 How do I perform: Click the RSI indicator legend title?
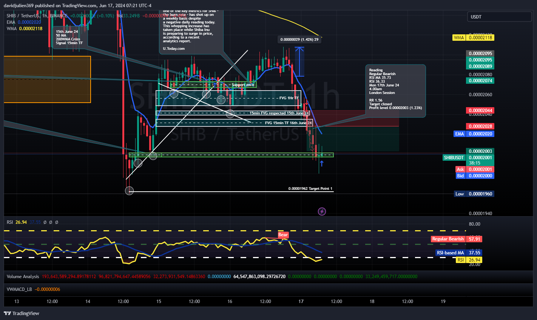(x=10, y=222)
